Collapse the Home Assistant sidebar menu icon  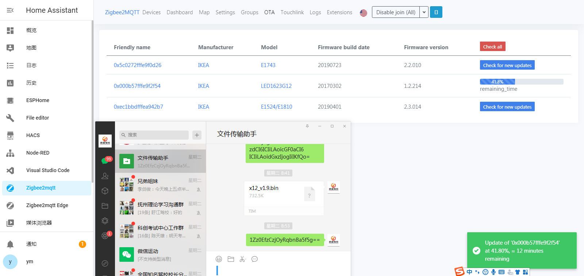click(10, 10)
